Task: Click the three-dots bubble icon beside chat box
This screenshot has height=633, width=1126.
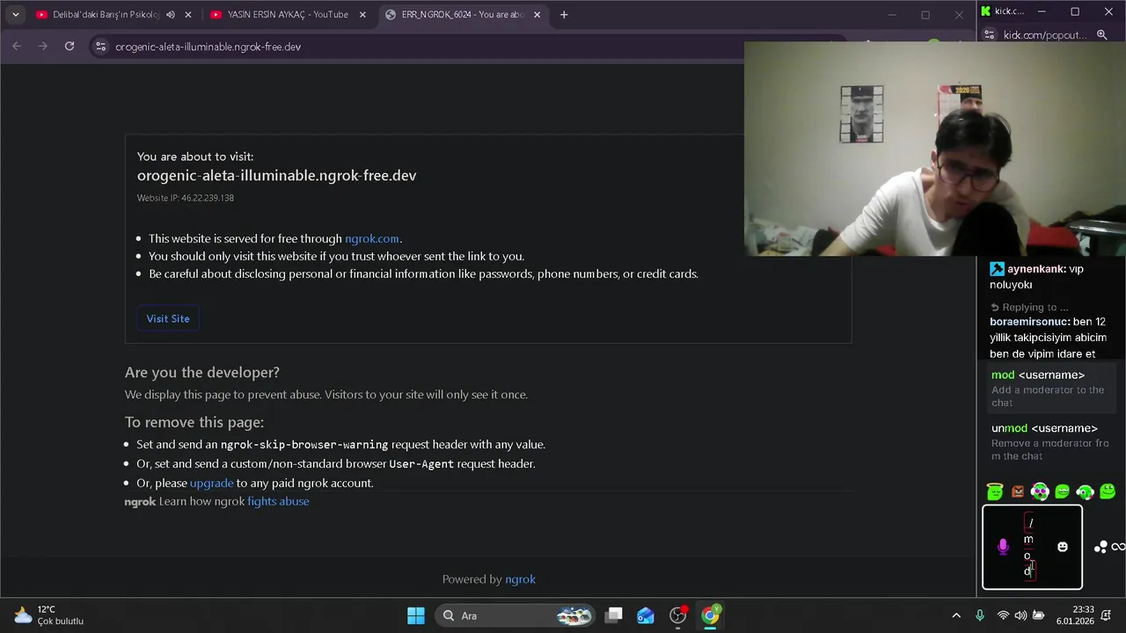Action: click(x=1100, y=547)
